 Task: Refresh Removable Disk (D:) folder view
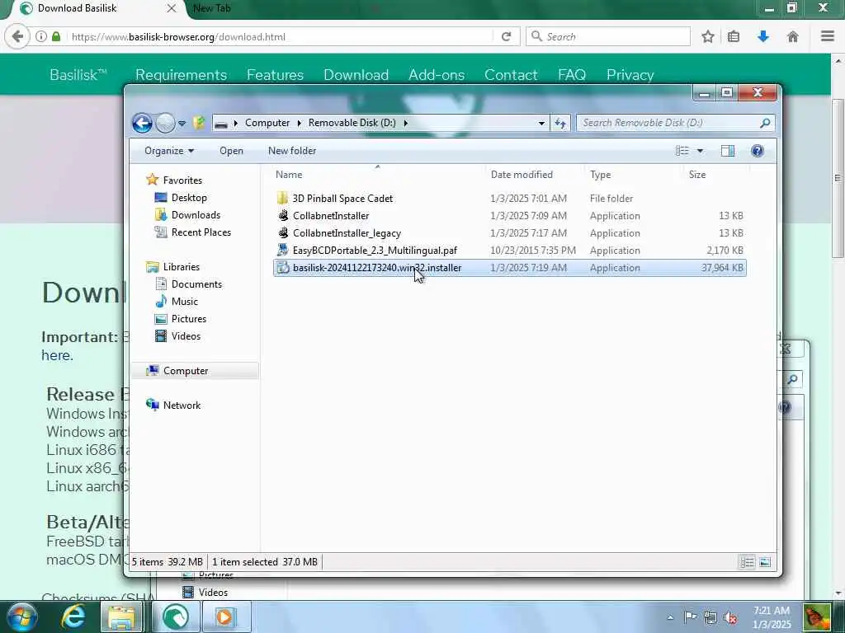point(560,124)
